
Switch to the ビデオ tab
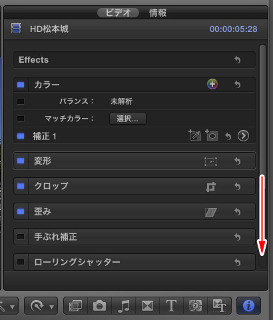(118, 13)
